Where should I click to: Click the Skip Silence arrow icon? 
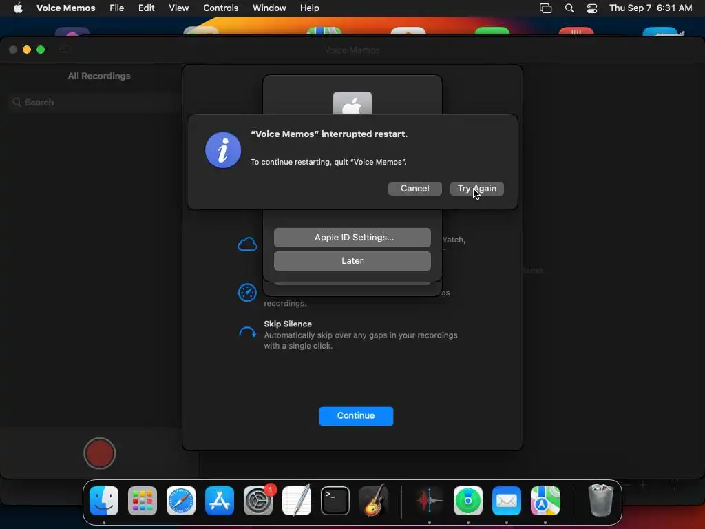247,333
